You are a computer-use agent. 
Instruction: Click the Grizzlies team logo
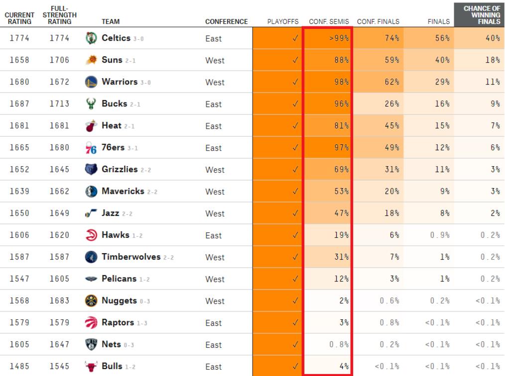(x=90, y=170)
